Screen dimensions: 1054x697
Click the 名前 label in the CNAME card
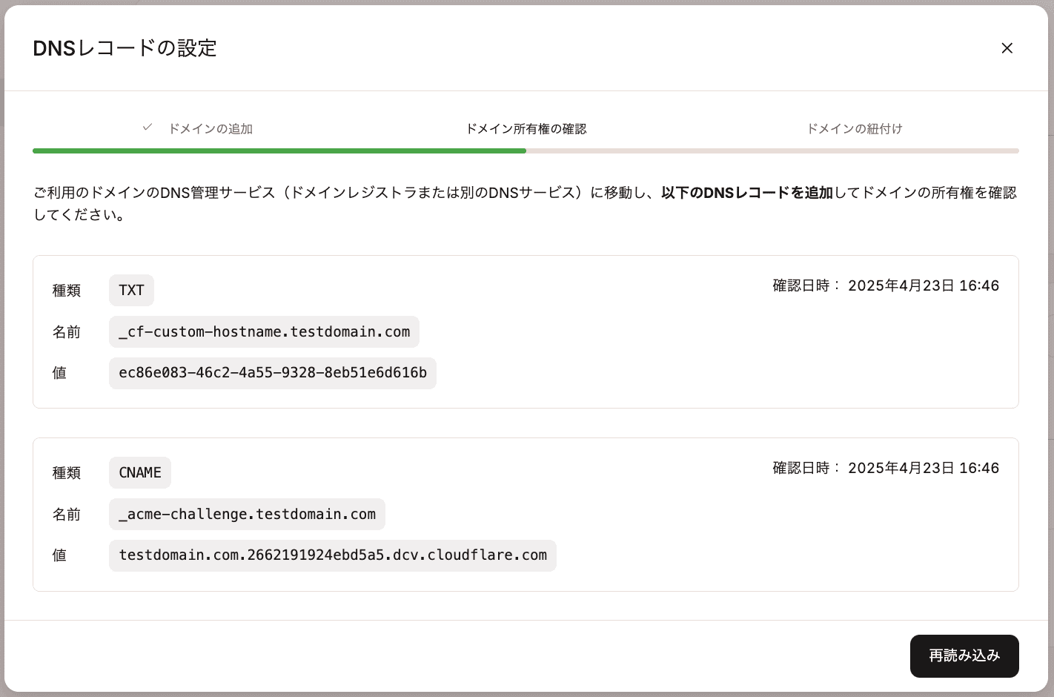(66, 515)
